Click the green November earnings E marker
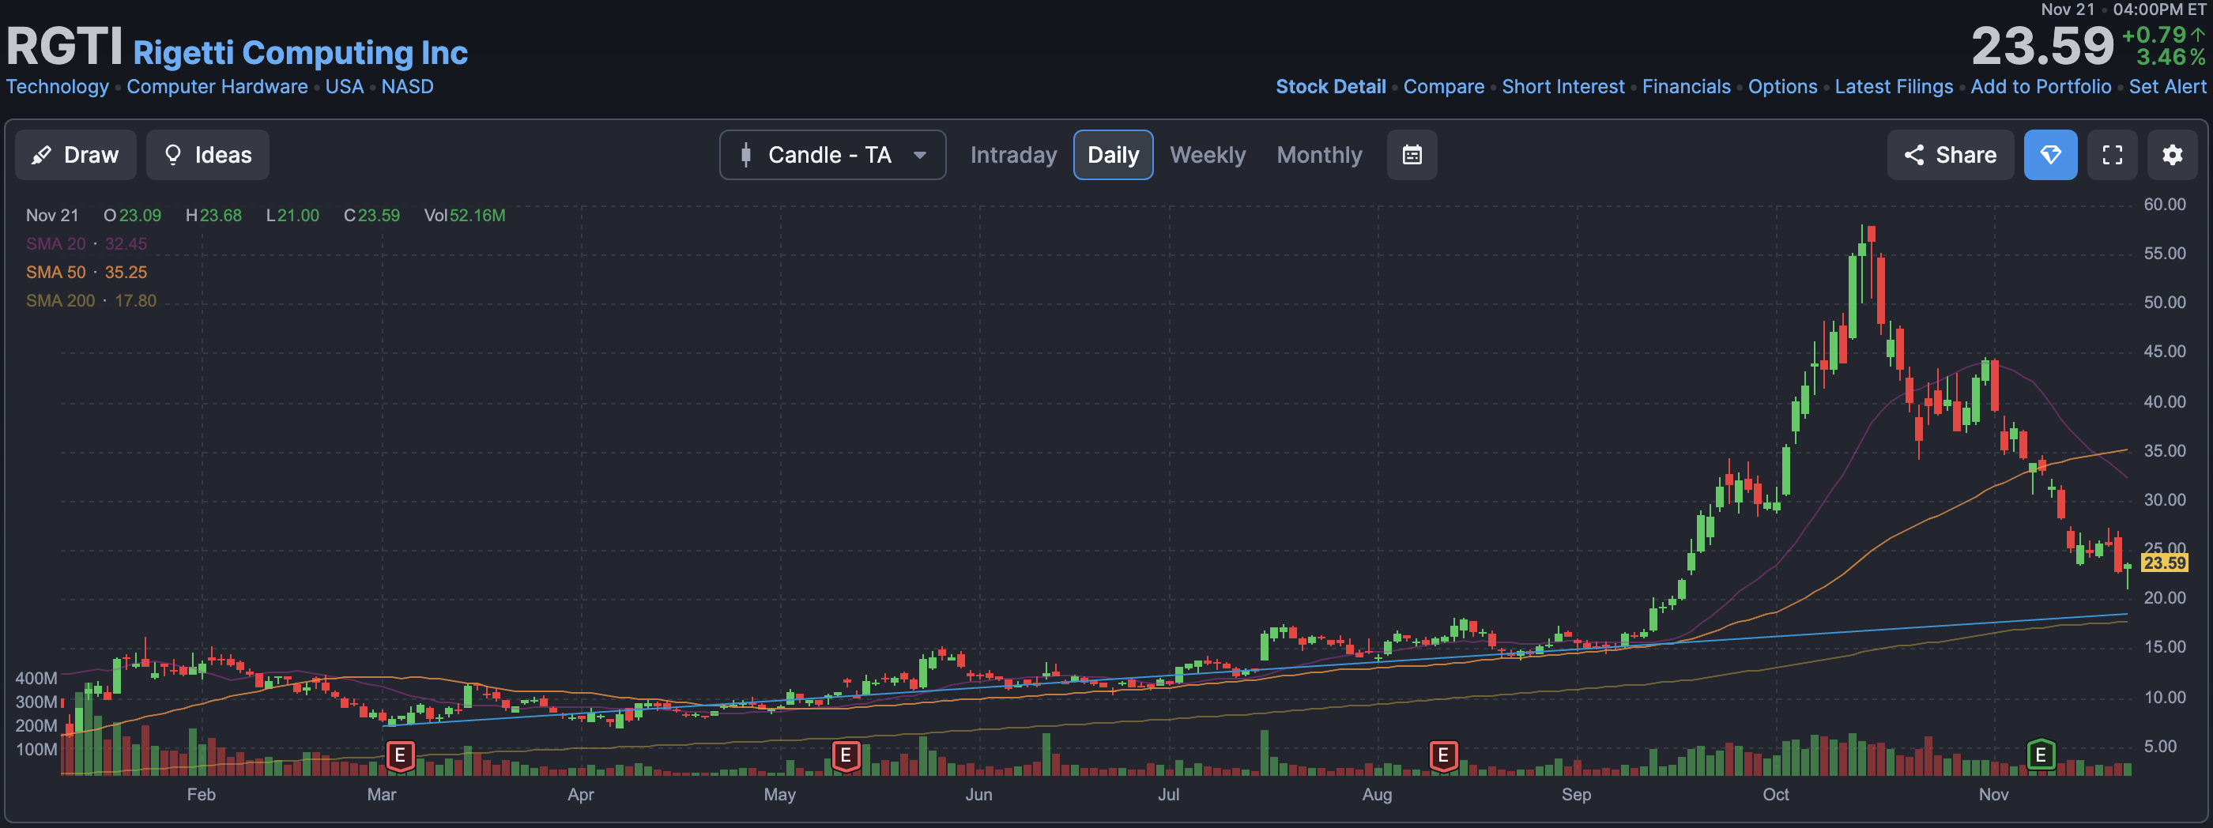 click(x=2041, y=756)
